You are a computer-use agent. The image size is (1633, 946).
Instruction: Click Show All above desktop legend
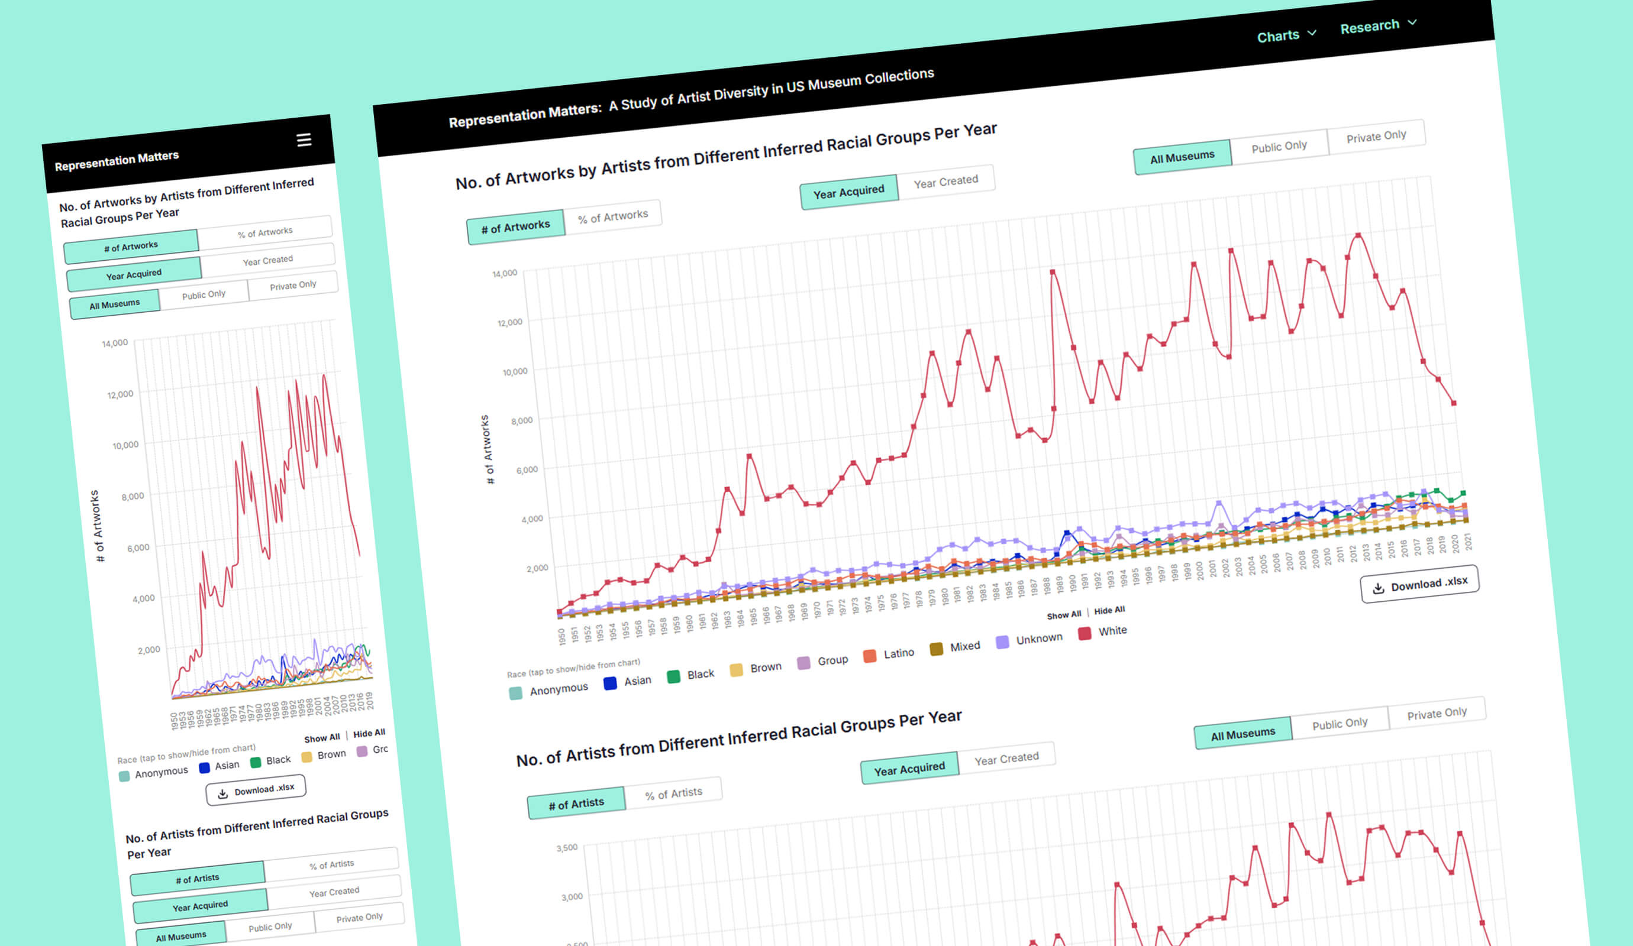coord(1063,615)
